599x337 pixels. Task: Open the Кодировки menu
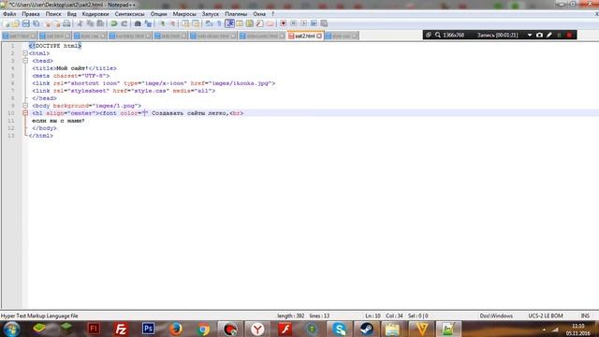tap(95, 14)
